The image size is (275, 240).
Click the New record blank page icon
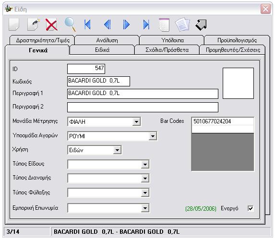[14, 24]
